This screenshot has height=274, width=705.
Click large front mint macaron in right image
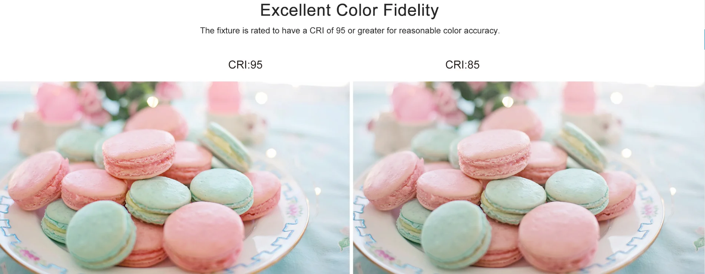click(x=456, y=235)
